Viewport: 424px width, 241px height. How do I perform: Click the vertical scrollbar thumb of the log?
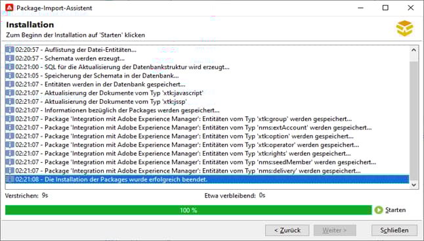[413, 120]
